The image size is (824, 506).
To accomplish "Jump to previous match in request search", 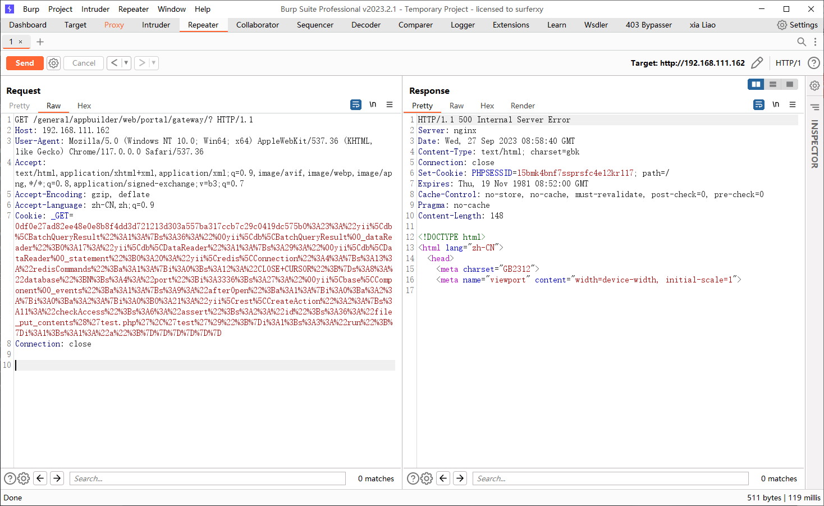I will point(40,478).
